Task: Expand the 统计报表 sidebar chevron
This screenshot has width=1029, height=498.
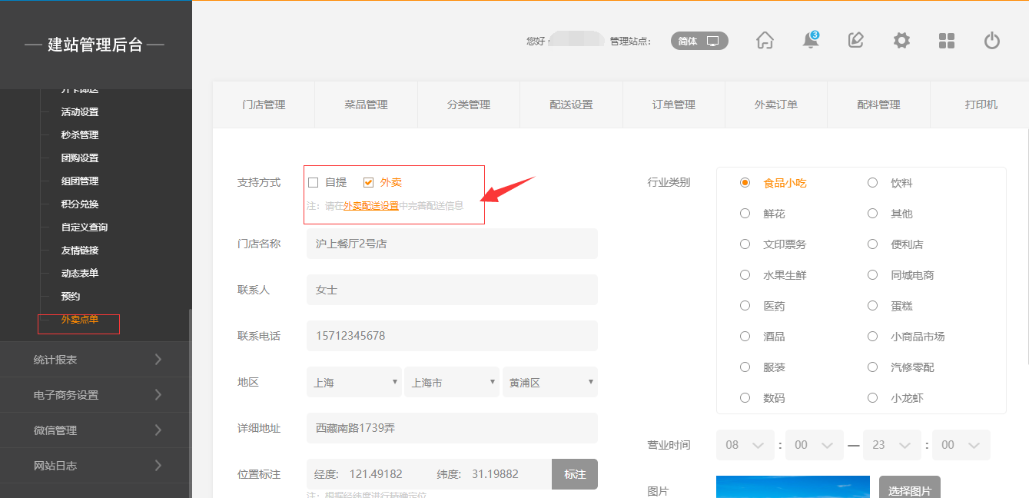Action: [x=158, y=360]
